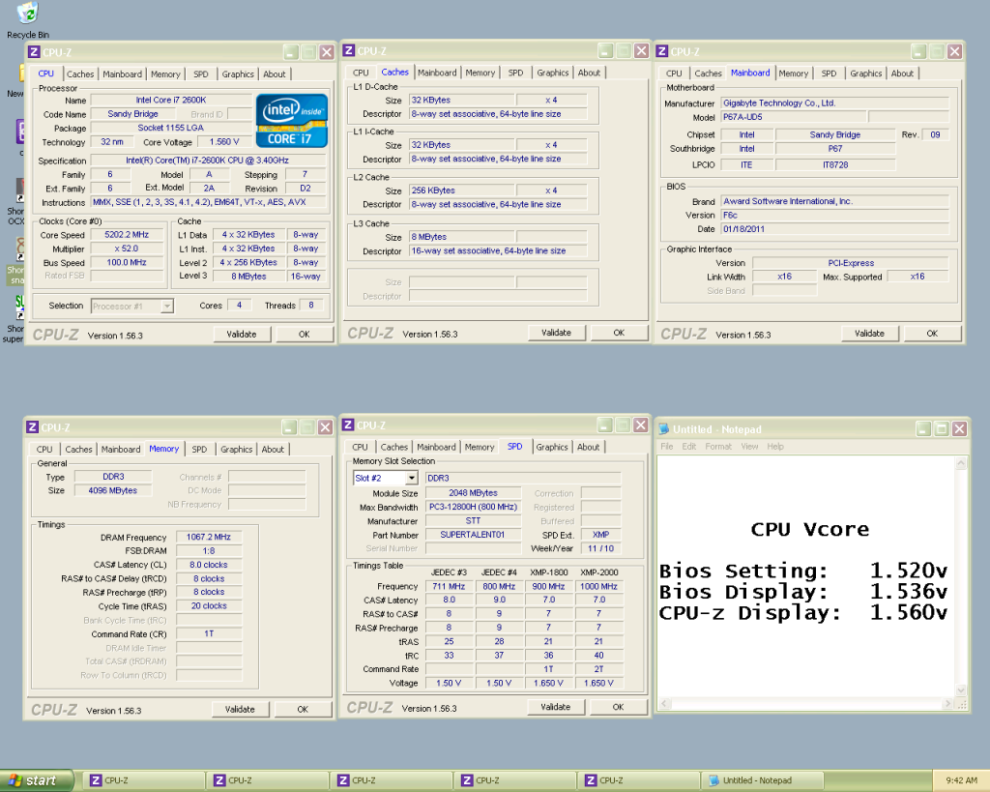
Task: Click the L3 Cache size field 8 MBytes
Action: tap(461, 237)
